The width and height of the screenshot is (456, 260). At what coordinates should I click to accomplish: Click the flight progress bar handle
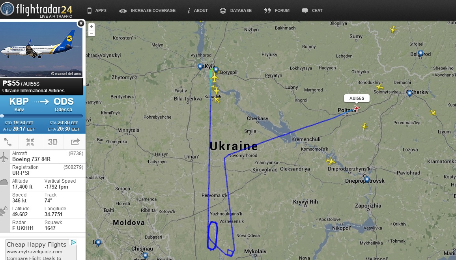2,116
